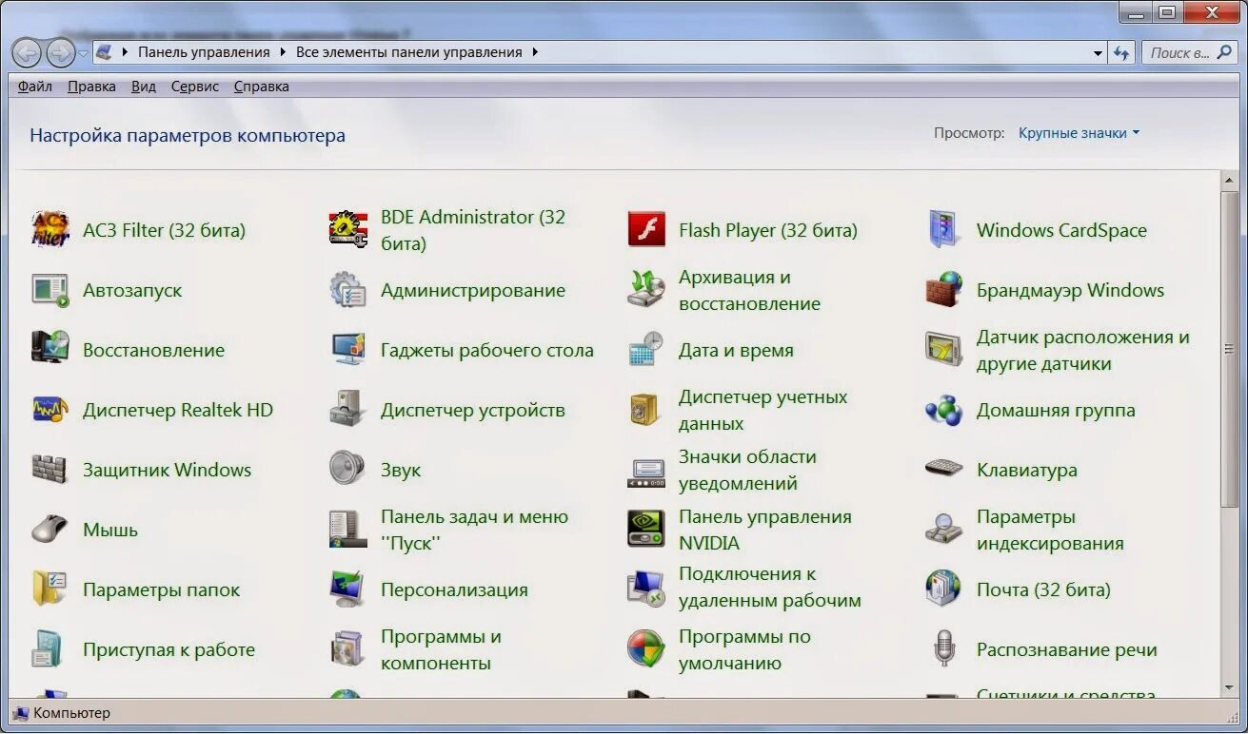
Task: Open the Домашняя группа icon
Action: tap(943, 410)
